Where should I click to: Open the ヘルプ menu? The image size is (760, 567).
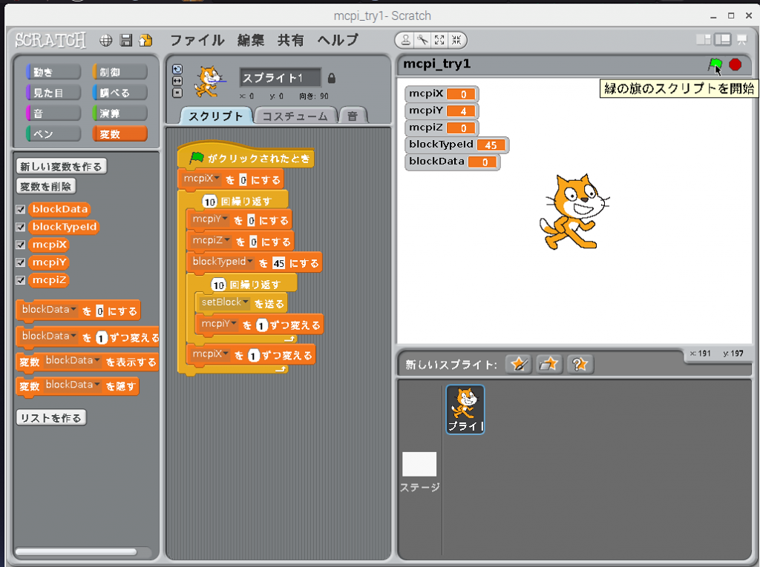pos(338,40)
